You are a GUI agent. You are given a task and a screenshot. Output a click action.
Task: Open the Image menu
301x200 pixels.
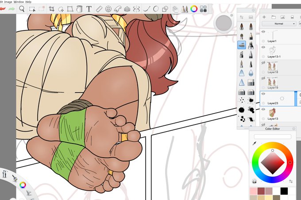(8, 2)
